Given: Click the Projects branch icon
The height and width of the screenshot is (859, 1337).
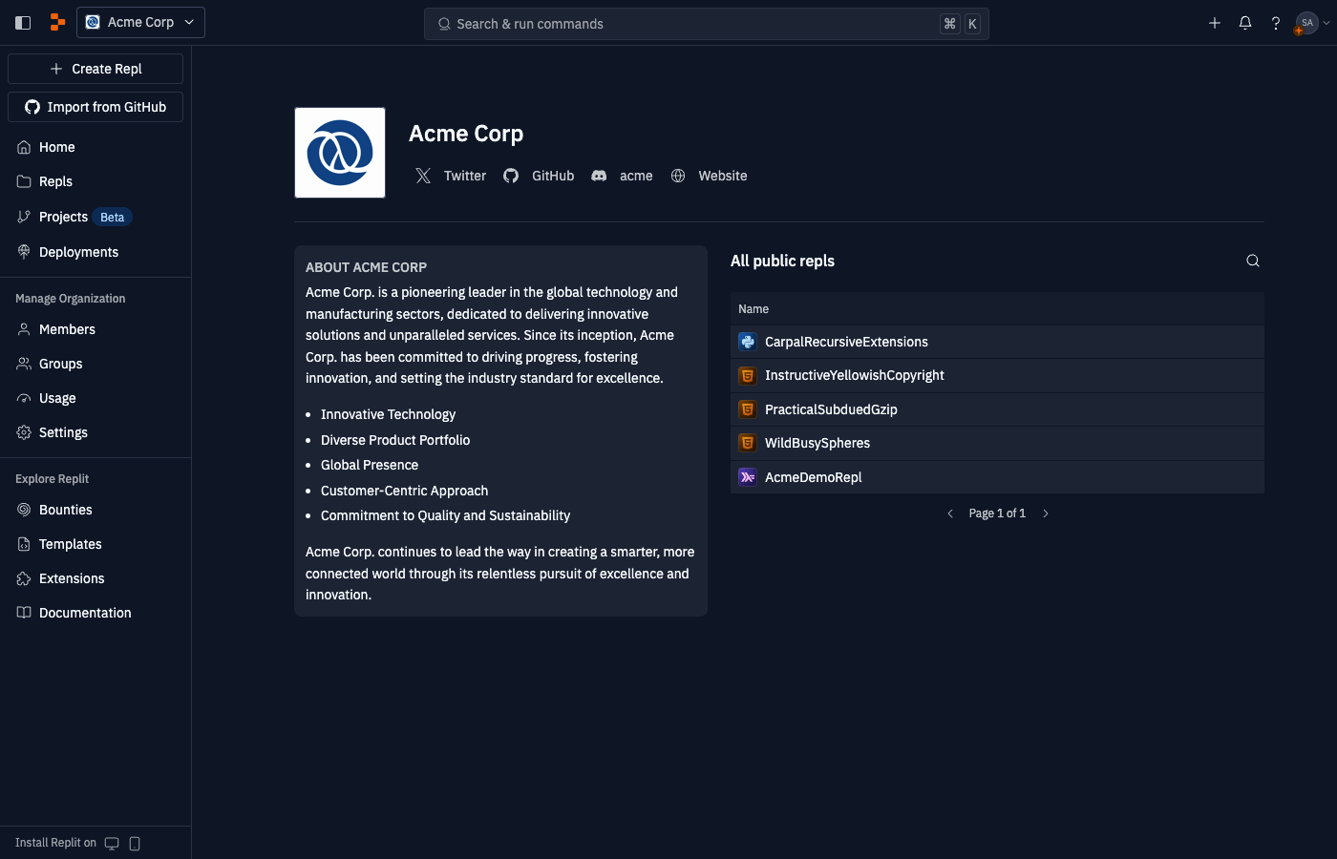Looking at the screenshot, I should coord(24,217).
